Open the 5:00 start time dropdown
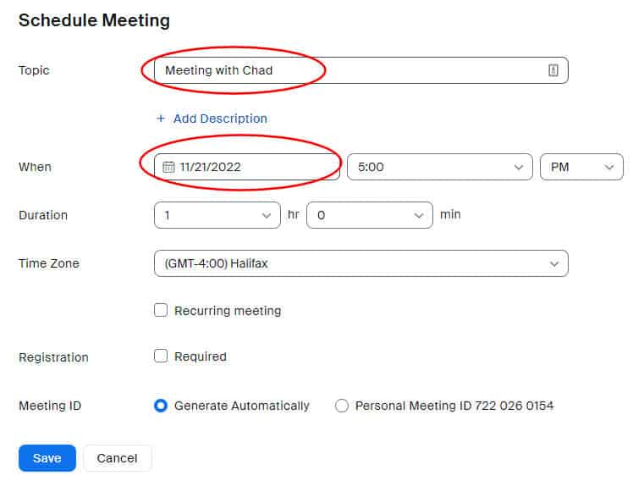This screenshot has width=633, height=481. [439, 167]
